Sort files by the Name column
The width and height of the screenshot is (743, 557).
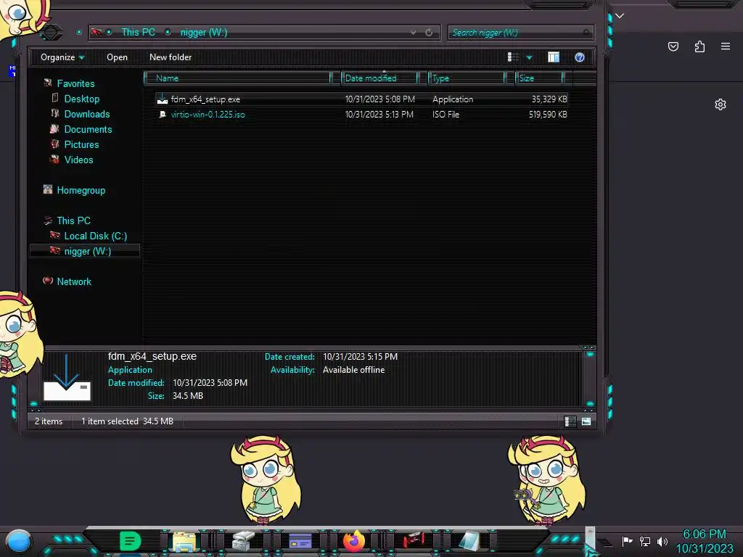[237, 78]
